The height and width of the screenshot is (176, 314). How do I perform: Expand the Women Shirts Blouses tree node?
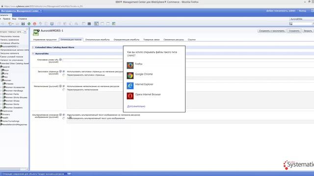1,97
